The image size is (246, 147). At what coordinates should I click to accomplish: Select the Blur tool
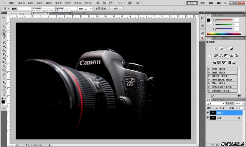[x=4, y=66]
